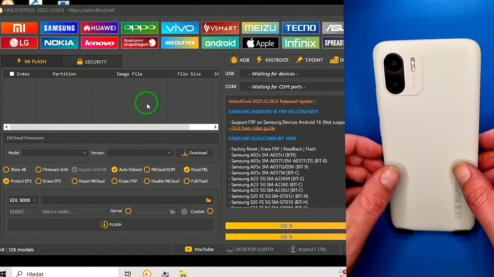Open the T.POINT tab

(310, 60)
